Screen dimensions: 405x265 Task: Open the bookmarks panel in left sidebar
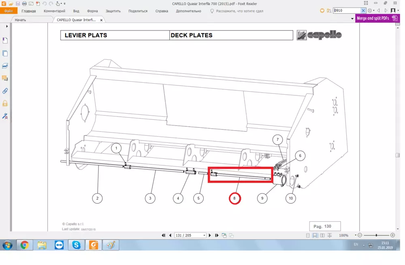pyautogui.click(x=5, y=41)
